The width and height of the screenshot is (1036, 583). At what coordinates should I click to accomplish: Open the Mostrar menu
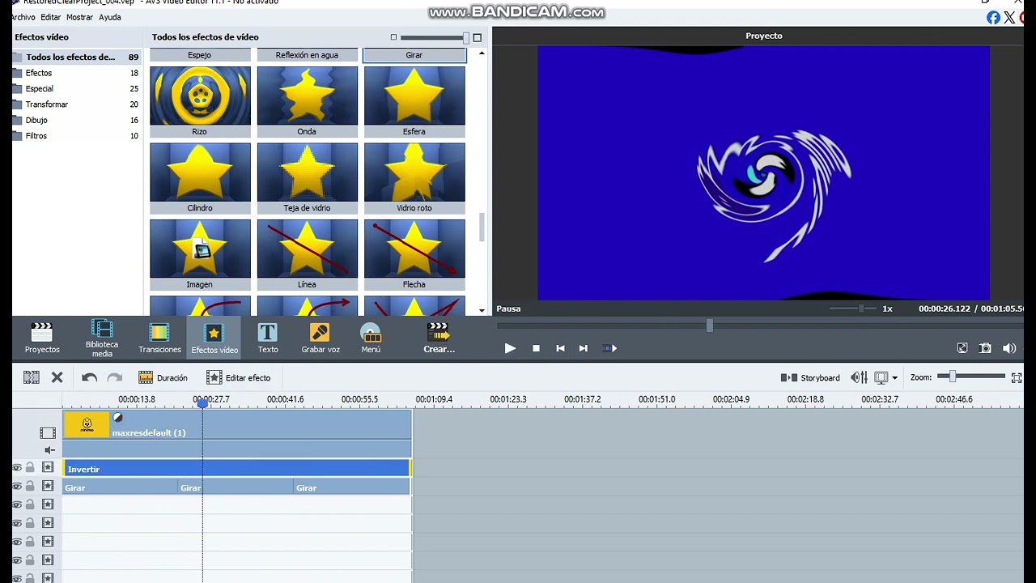point(79,17)
